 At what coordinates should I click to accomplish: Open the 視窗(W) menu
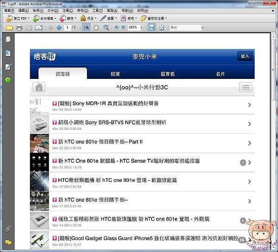[127, 11]
